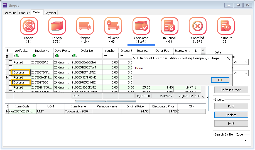Open the Search By Item Code dropdown
The height and width of the screenshot is (150, 255).
pos(246,141)
